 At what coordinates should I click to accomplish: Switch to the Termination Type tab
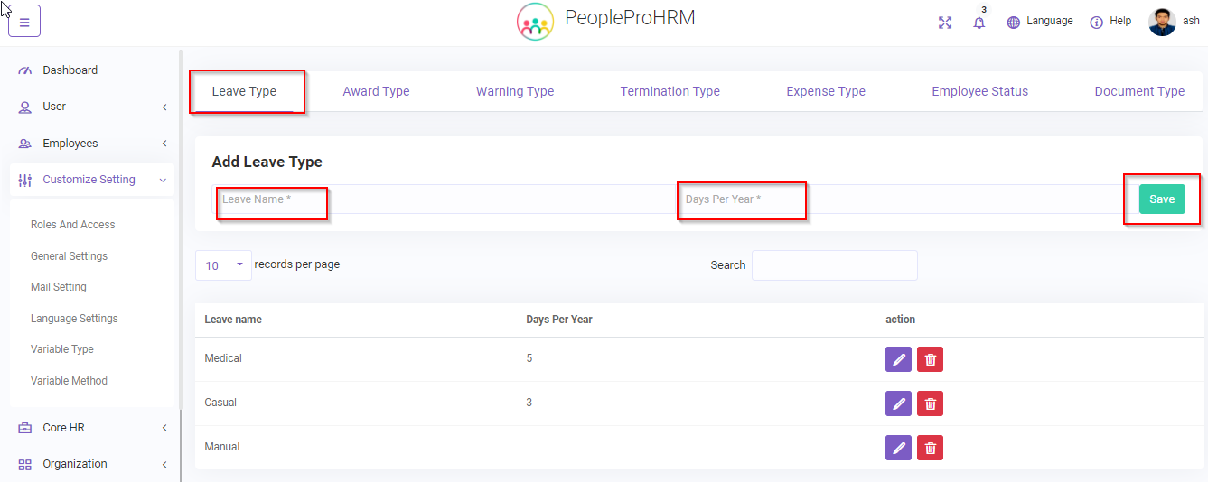(670, 91)
